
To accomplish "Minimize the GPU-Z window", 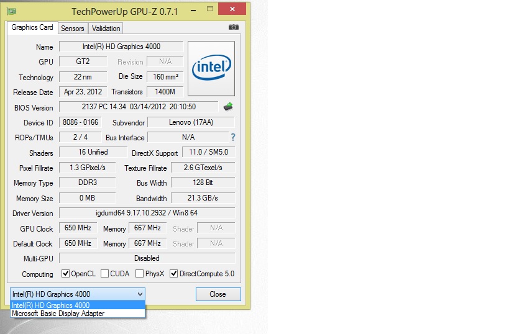I will (193, 10).
